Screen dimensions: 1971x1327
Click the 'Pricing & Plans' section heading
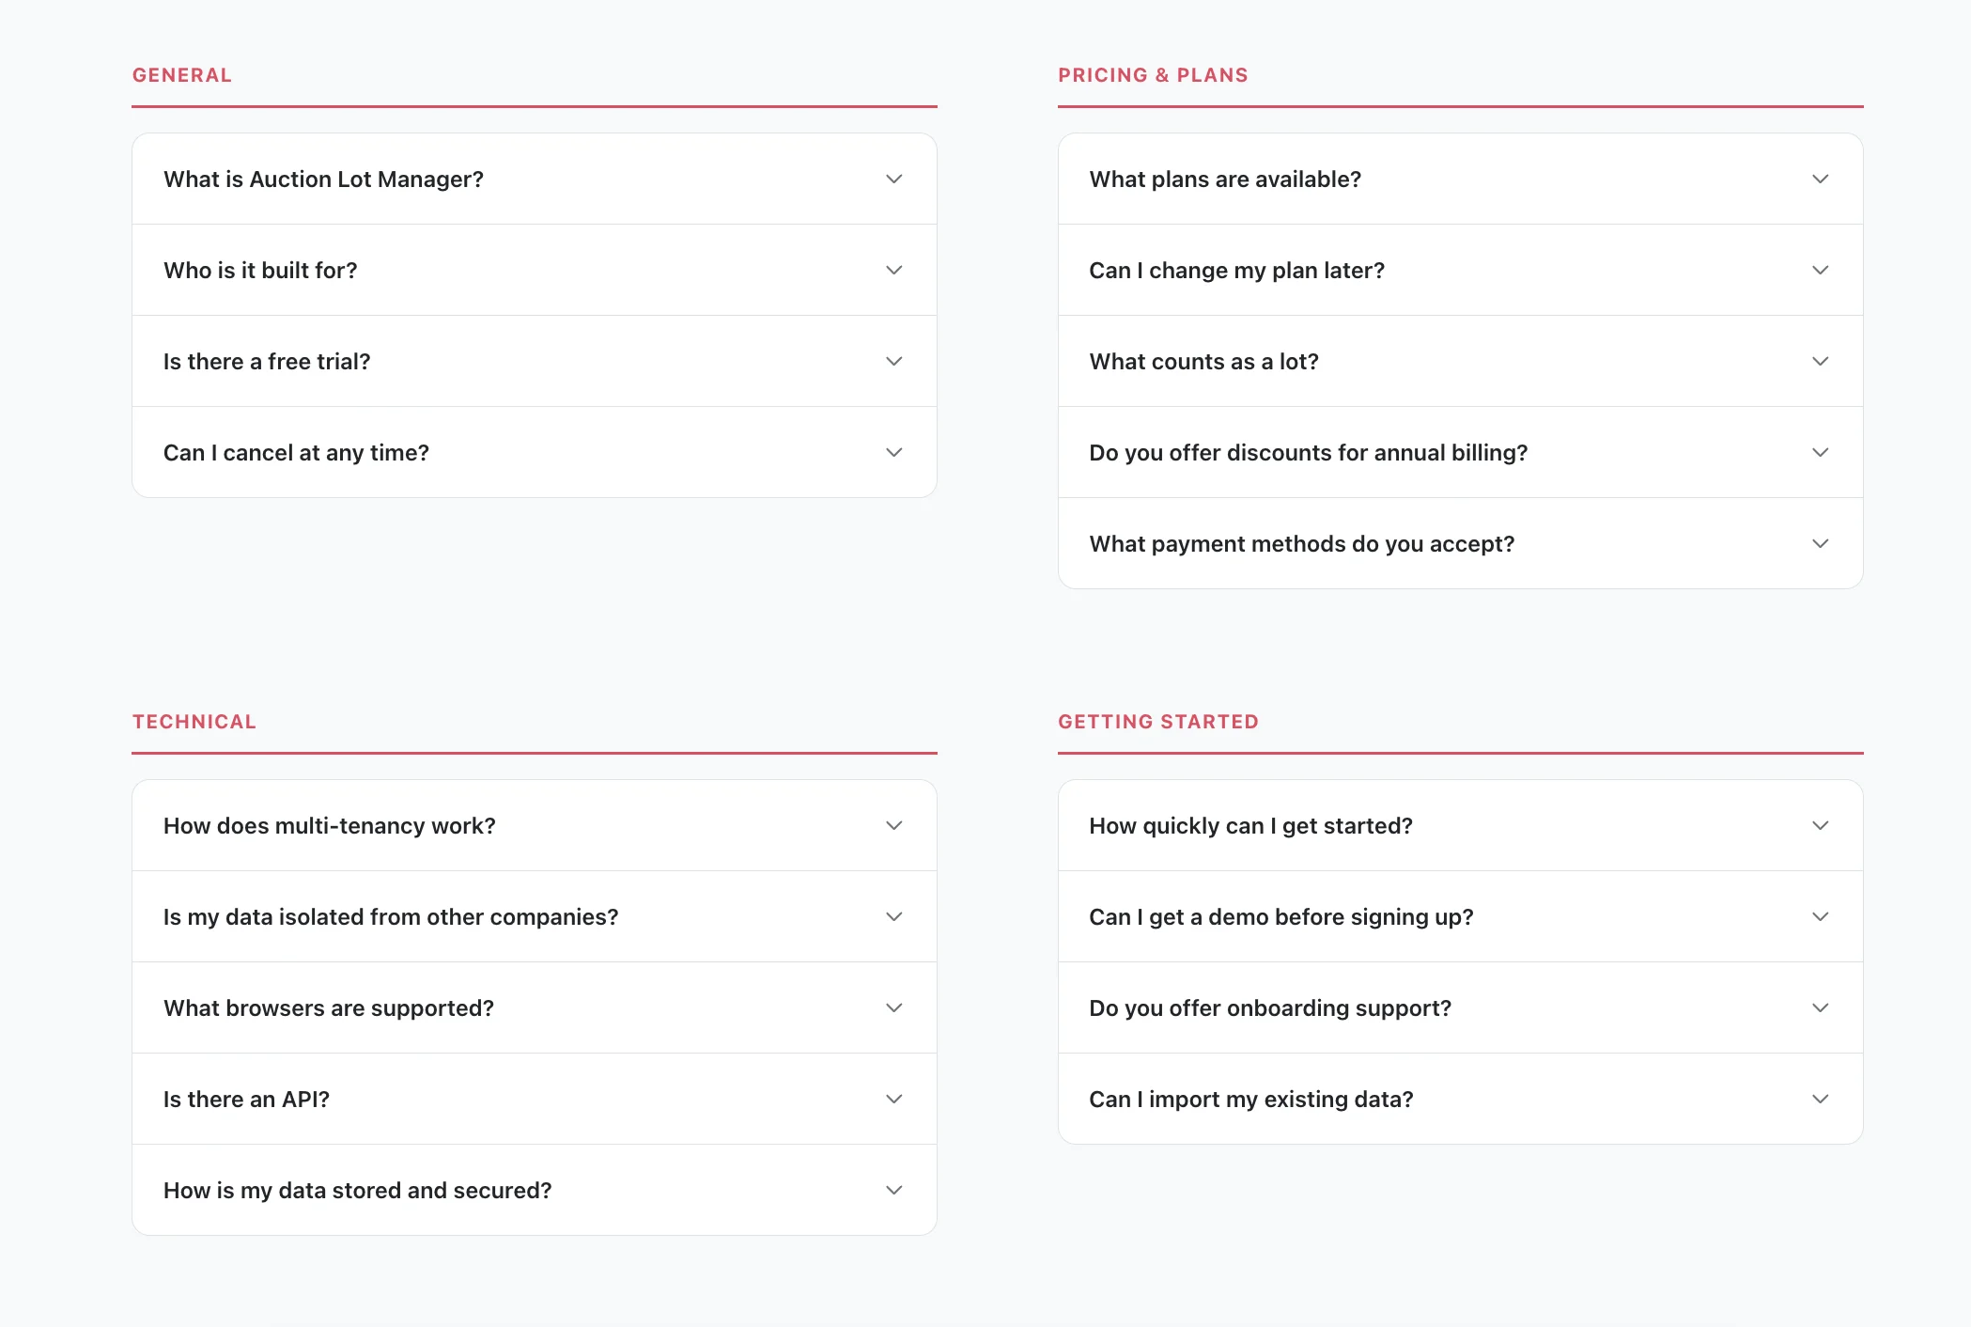(x=1153, y=75)
